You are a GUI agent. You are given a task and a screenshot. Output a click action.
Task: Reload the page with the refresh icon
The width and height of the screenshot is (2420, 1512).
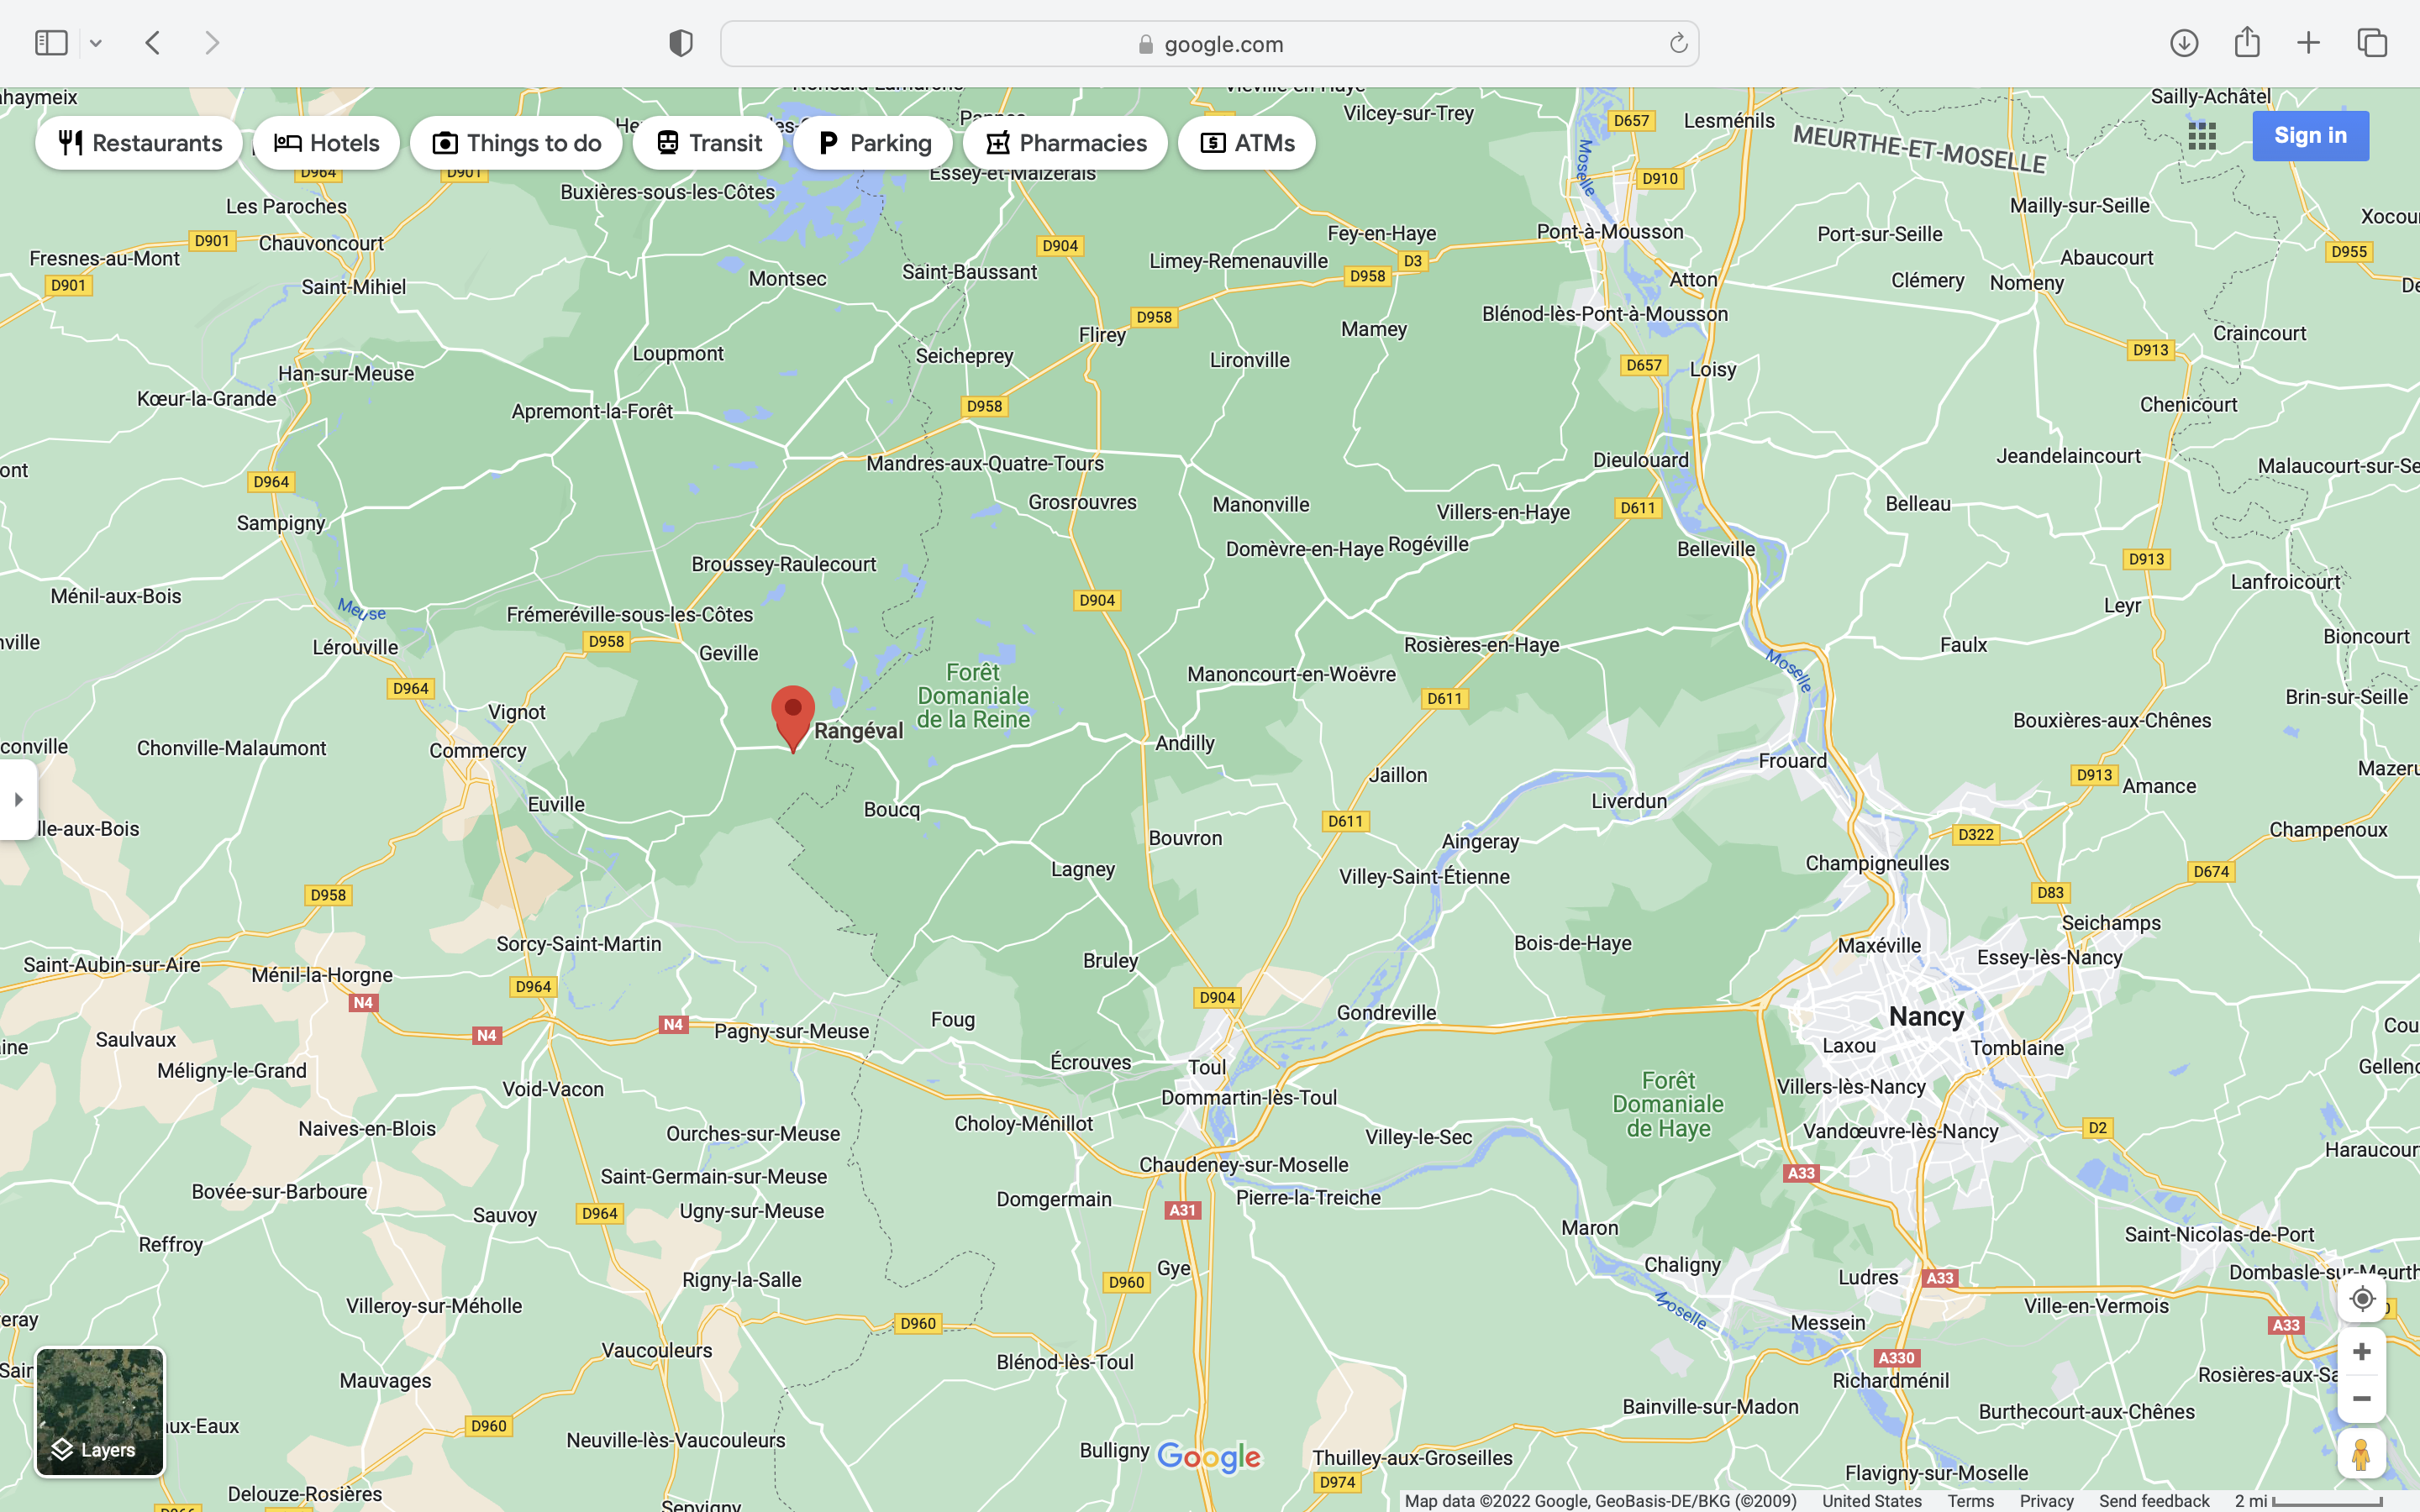click(x=1678, y=44)
